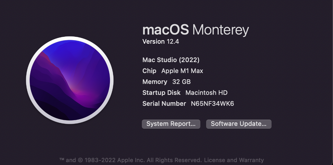Click the Startup Disk label

[161, 93]
